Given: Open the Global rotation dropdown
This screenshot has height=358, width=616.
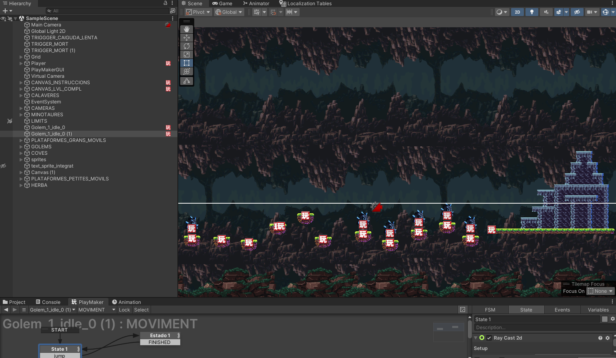Looking at the screenshot, I should point(229,12).
